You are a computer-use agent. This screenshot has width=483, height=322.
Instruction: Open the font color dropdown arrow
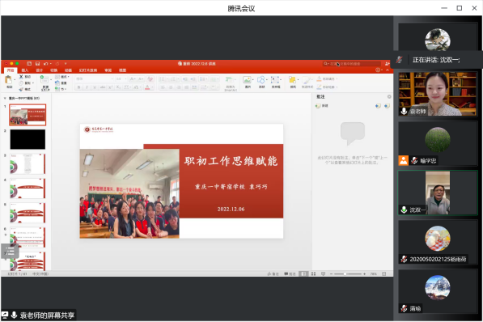pyautogui.click(x=152, y=87)
